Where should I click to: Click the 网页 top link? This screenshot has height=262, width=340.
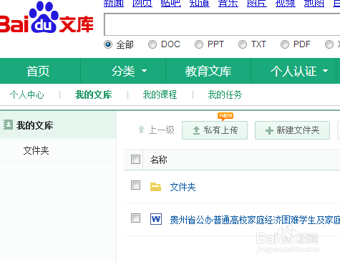click(x=142, y=4)
